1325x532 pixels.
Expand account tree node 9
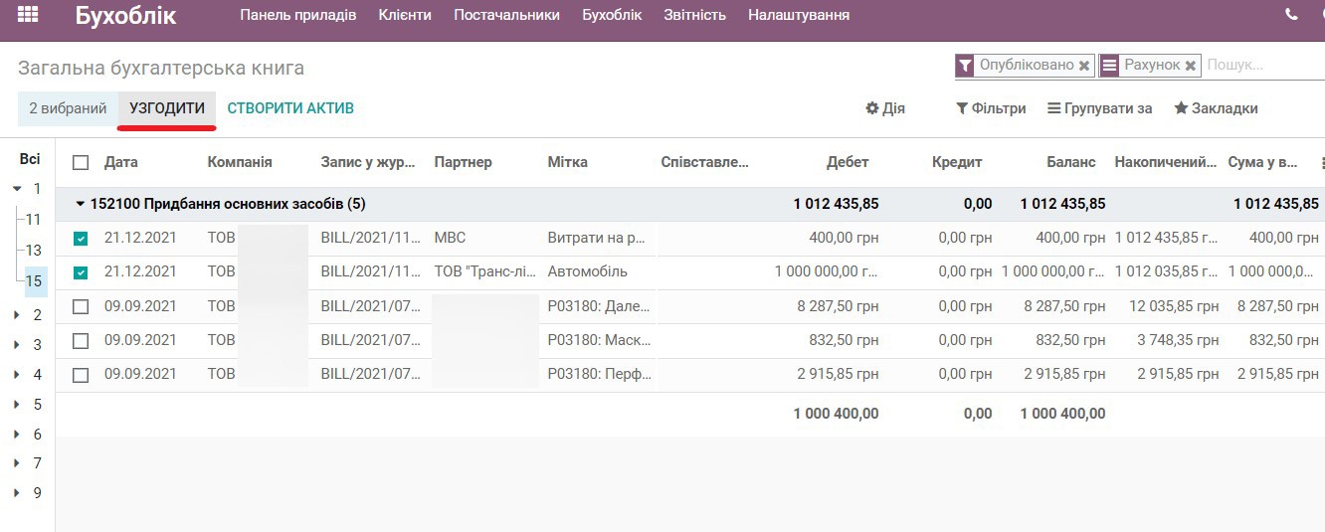coord(17,492)
